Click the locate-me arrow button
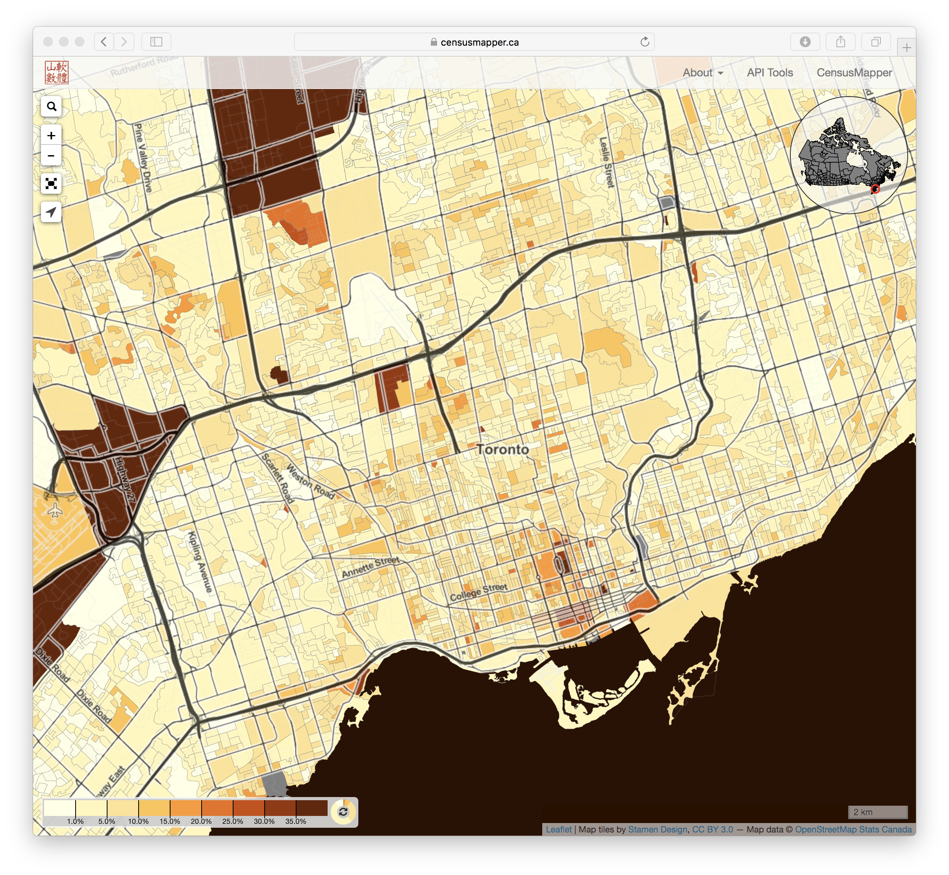Screen dimensions: 949x875 click(x=51, y=212)
